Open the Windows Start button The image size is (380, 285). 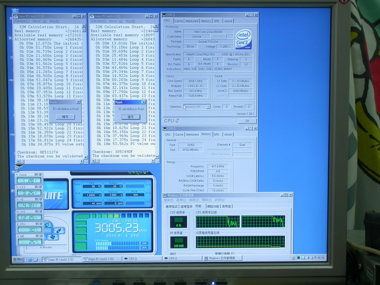click(x=18, y=259)
